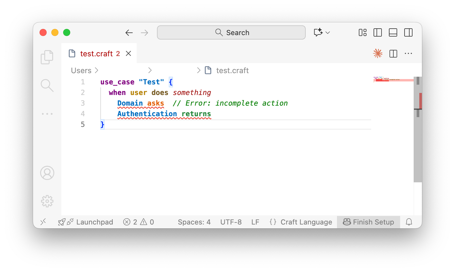
Task: Click the warnings triangle in status bar
Action: [x=144, y=222]
